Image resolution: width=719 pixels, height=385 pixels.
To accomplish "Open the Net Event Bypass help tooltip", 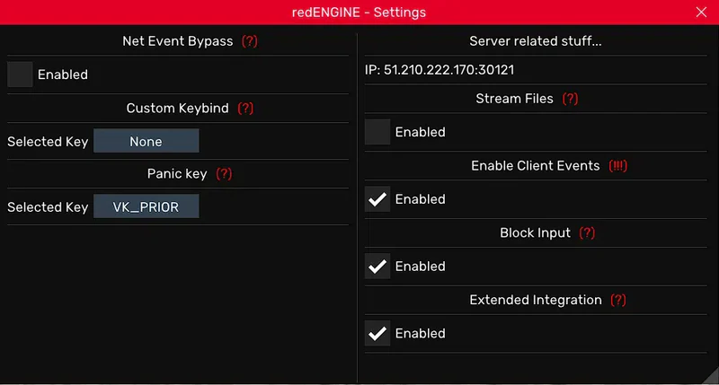I will click(250, 41).
